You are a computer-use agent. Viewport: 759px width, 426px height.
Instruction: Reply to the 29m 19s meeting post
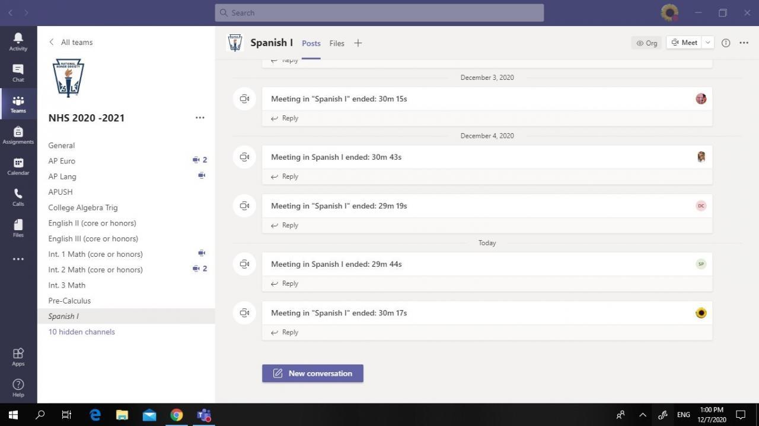(285, 225)
